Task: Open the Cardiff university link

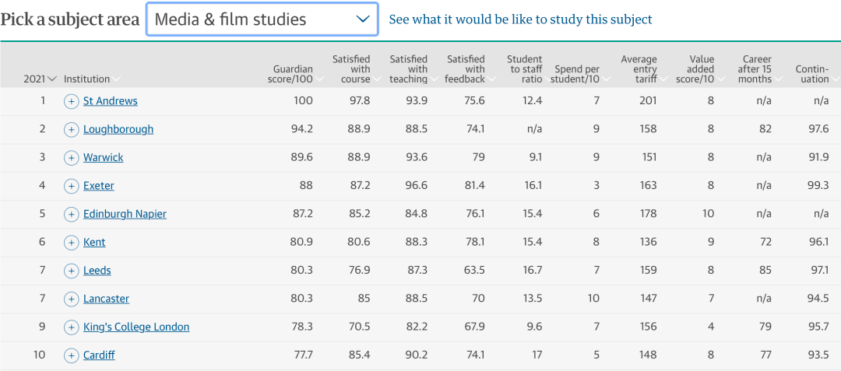Action: pos(99,355)
